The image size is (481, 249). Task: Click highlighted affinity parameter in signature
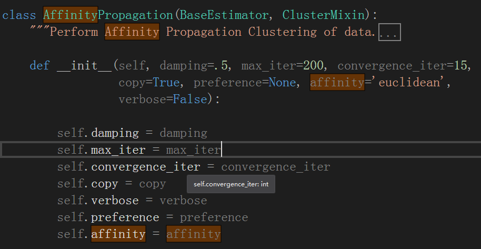click(337, 83)
